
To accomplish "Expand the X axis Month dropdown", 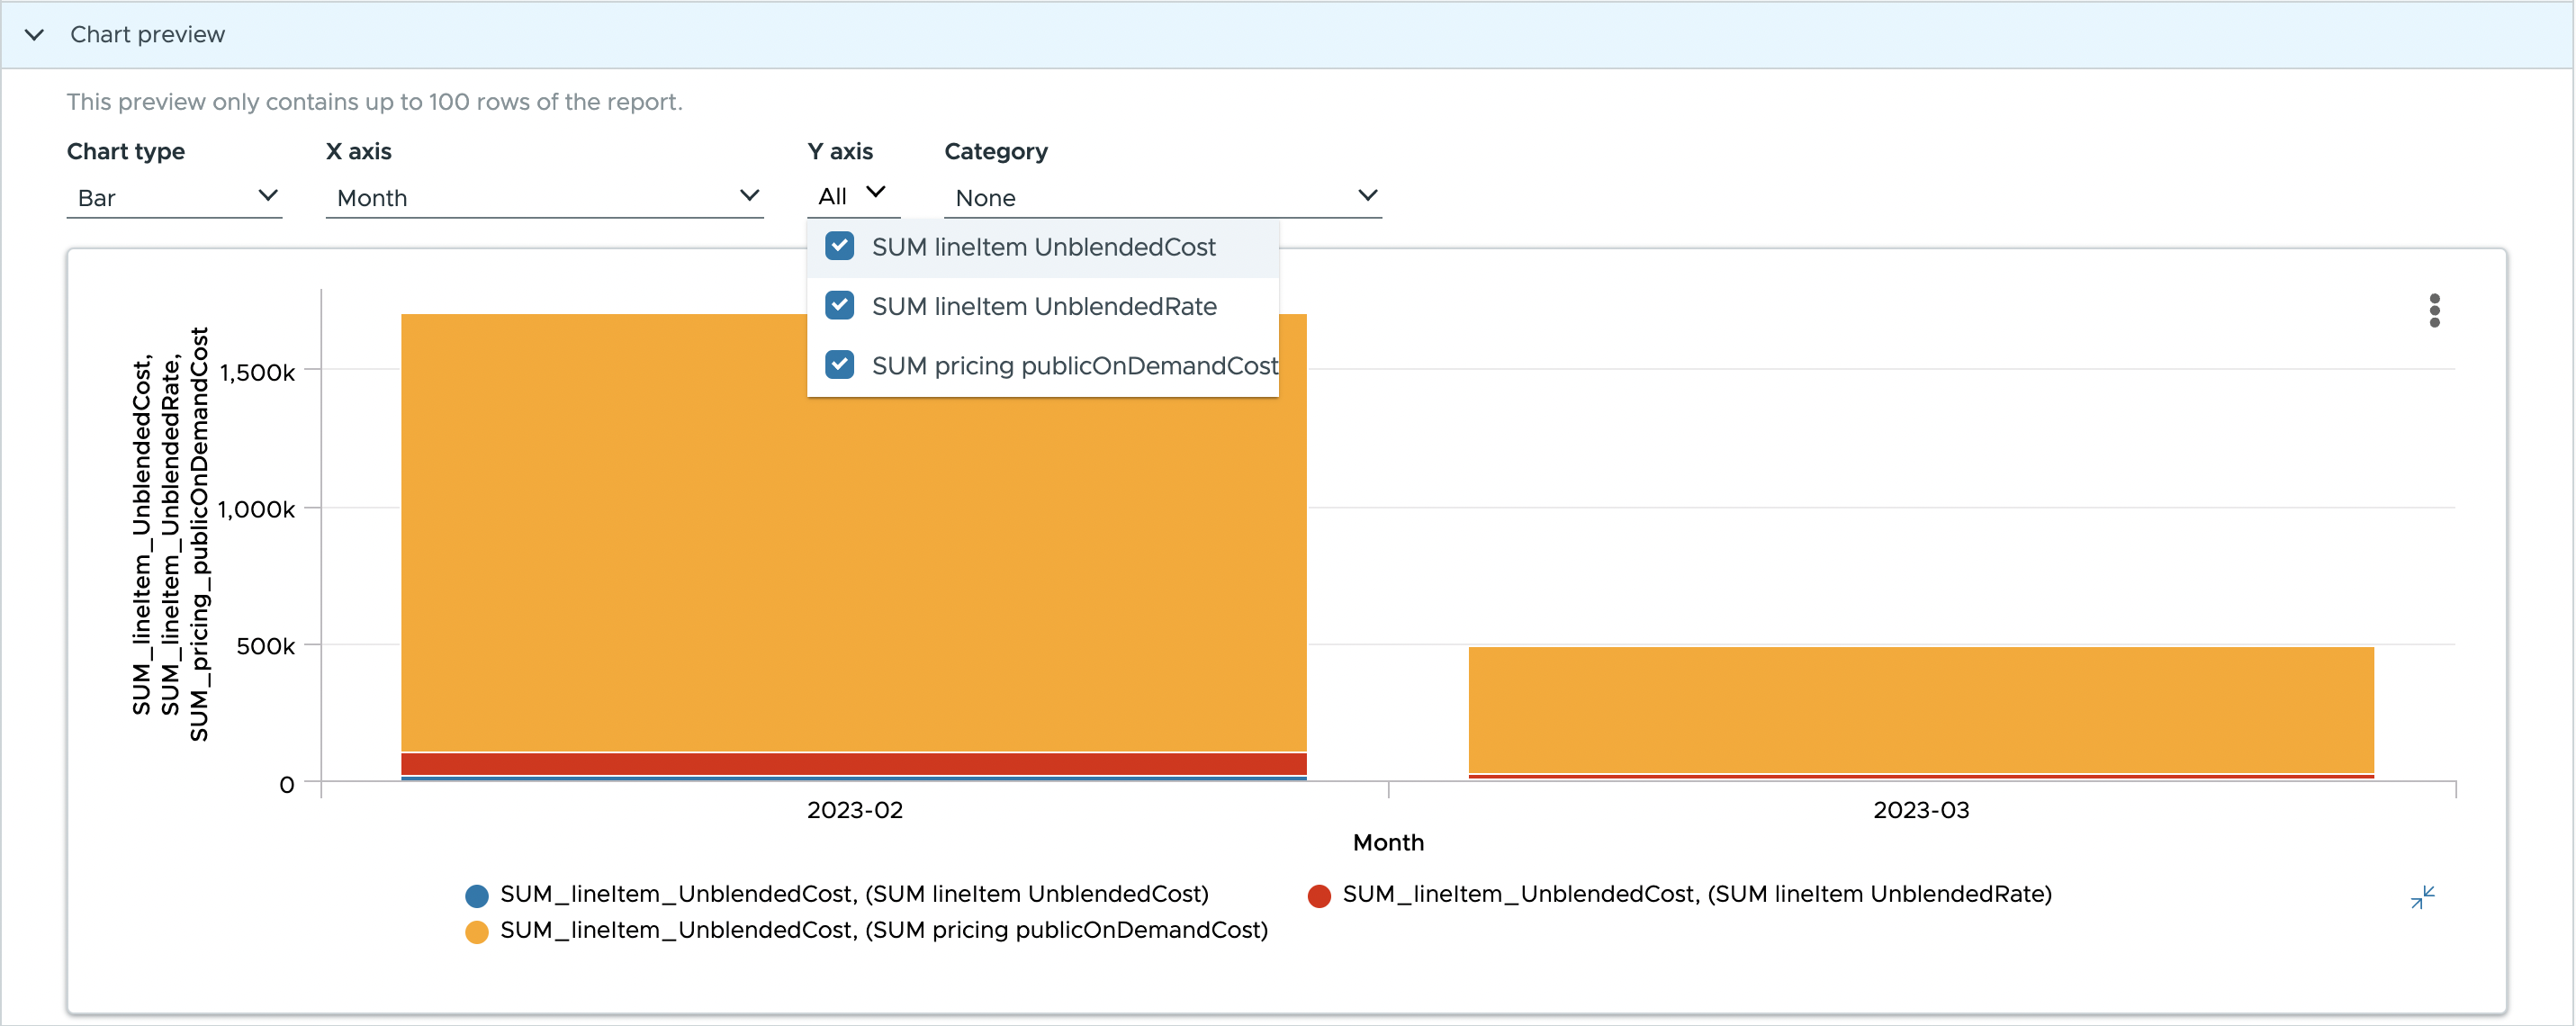I will pyautogui.click(x=749, y=195).
